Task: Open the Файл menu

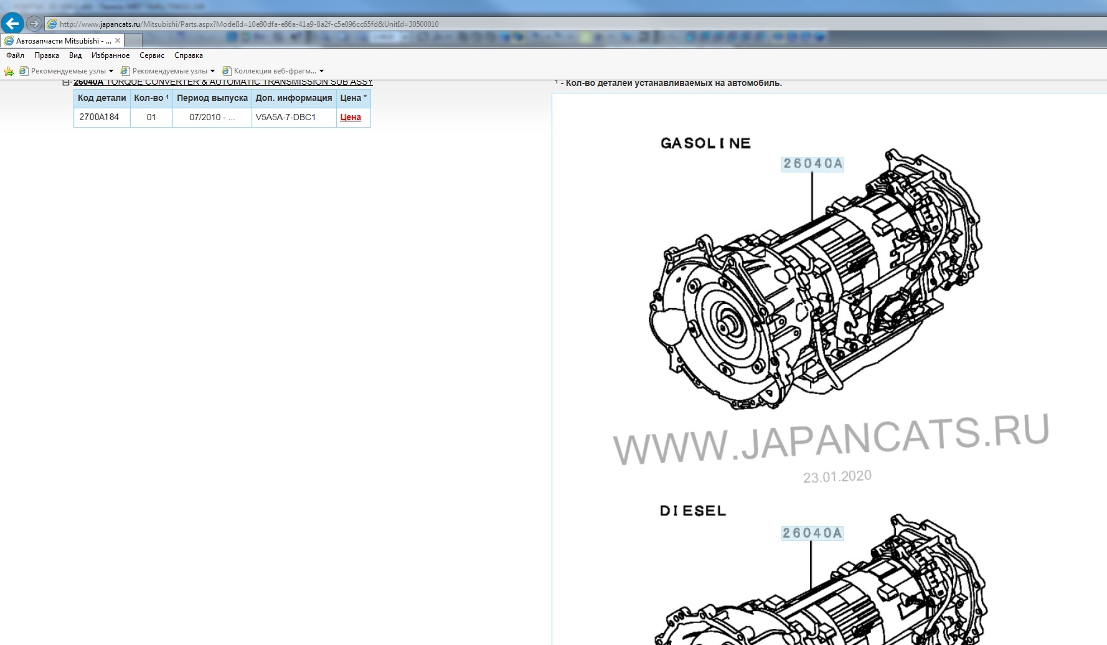Action: [x=15, y=55]
